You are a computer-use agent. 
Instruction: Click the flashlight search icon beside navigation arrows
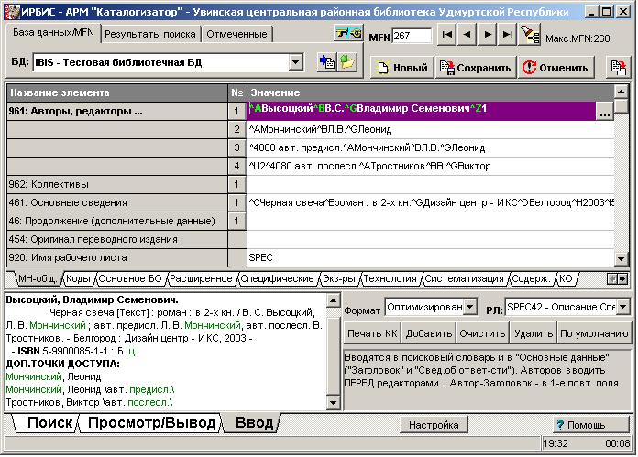click(529, 35)
